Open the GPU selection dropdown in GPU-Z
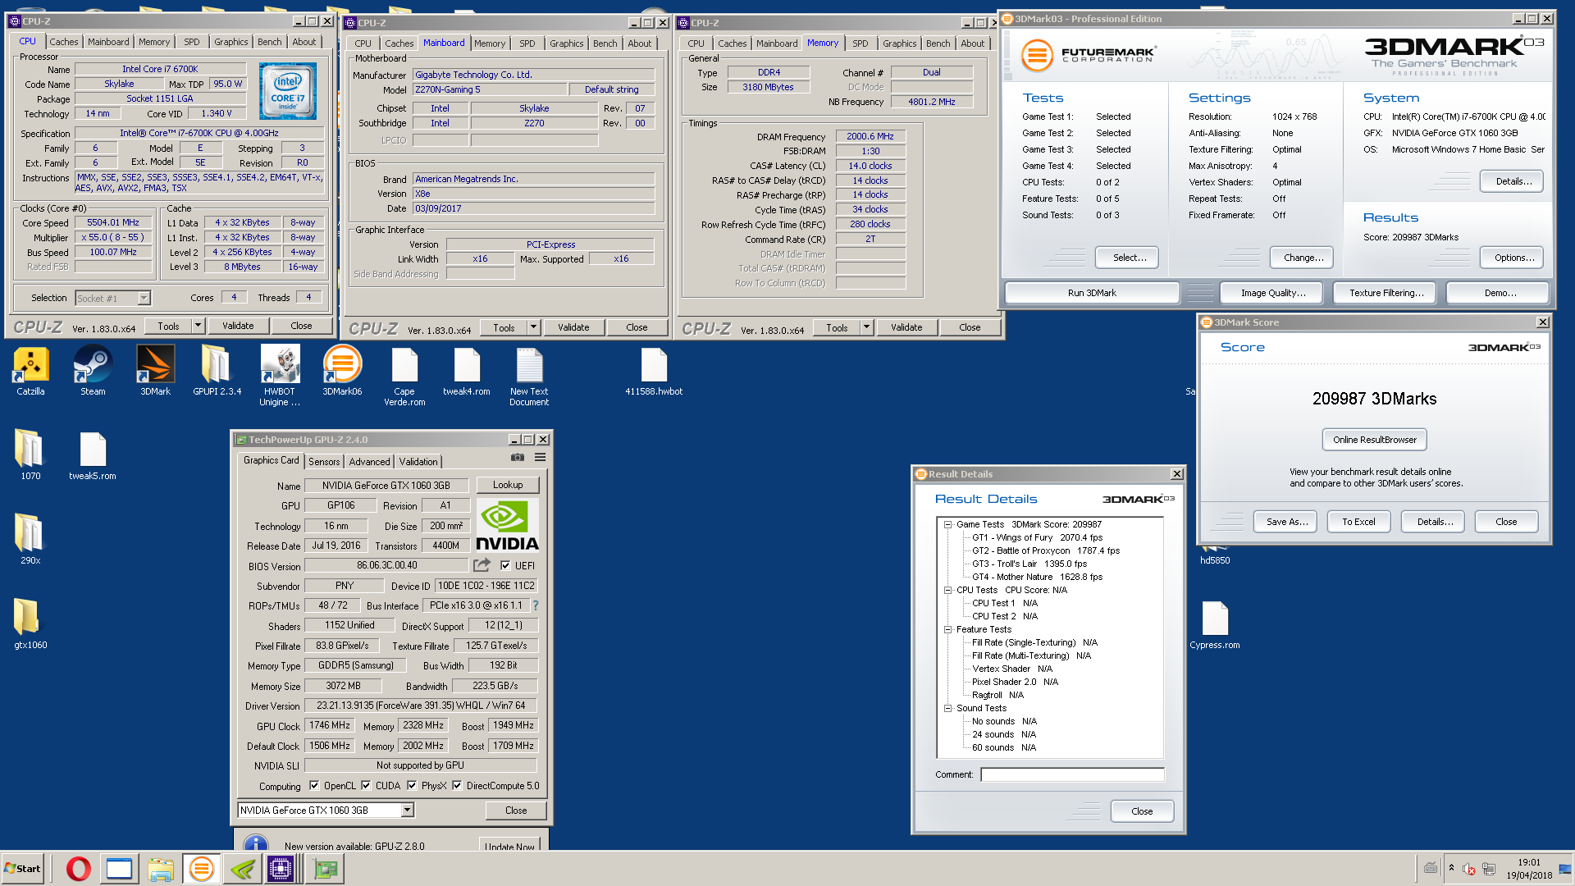 [407, 811]
